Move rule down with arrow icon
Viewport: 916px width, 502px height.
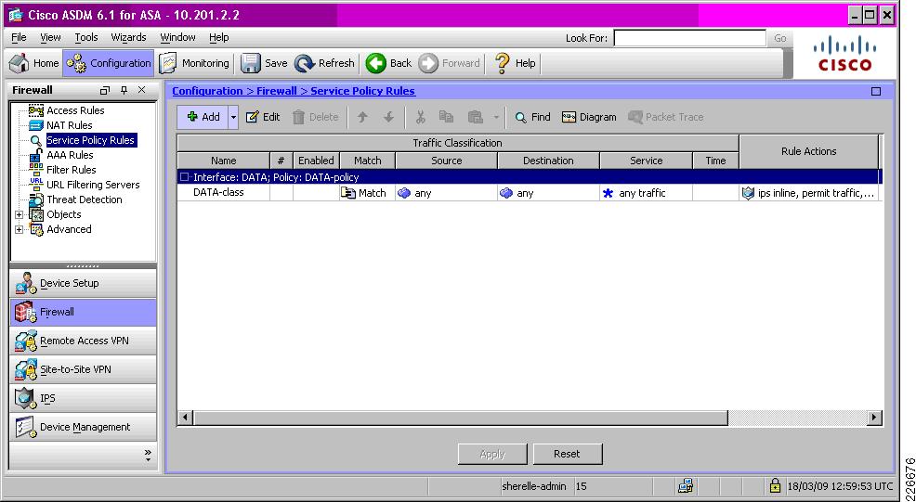388,117
